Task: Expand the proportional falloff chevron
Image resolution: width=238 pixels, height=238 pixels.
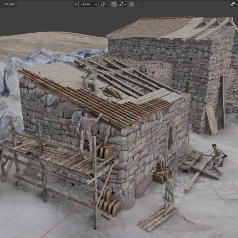Action: (143, 4)
